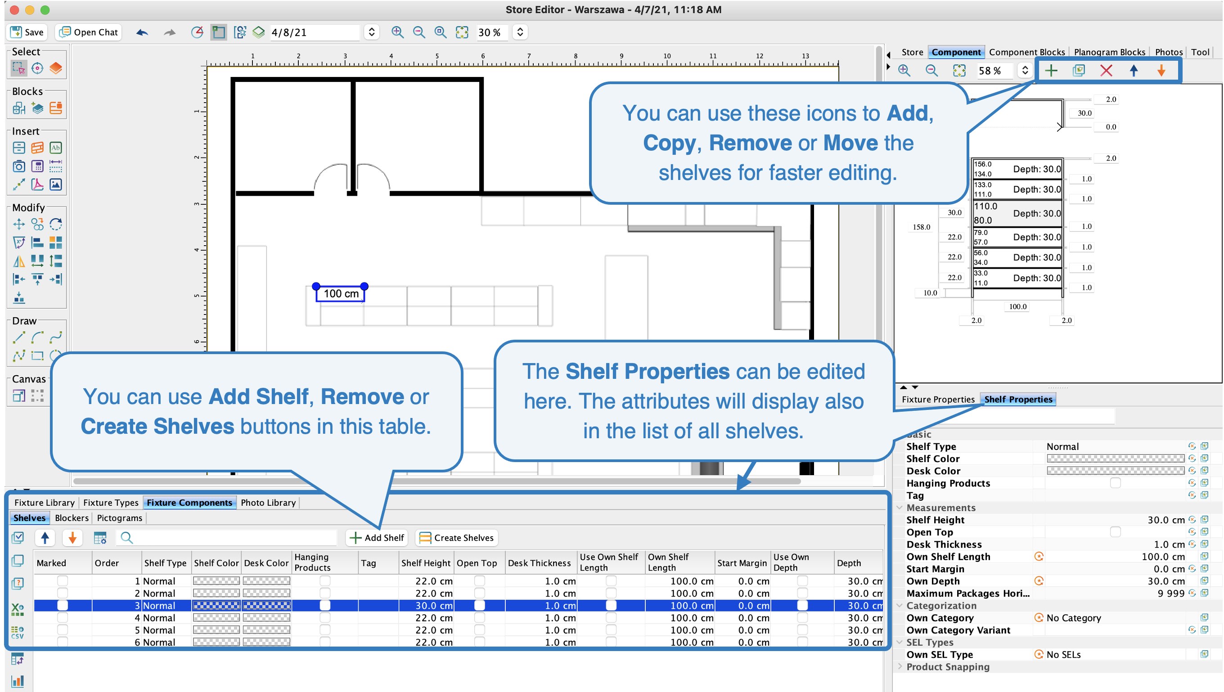Open the Fixture Types tab

click(x=111, y=503)
